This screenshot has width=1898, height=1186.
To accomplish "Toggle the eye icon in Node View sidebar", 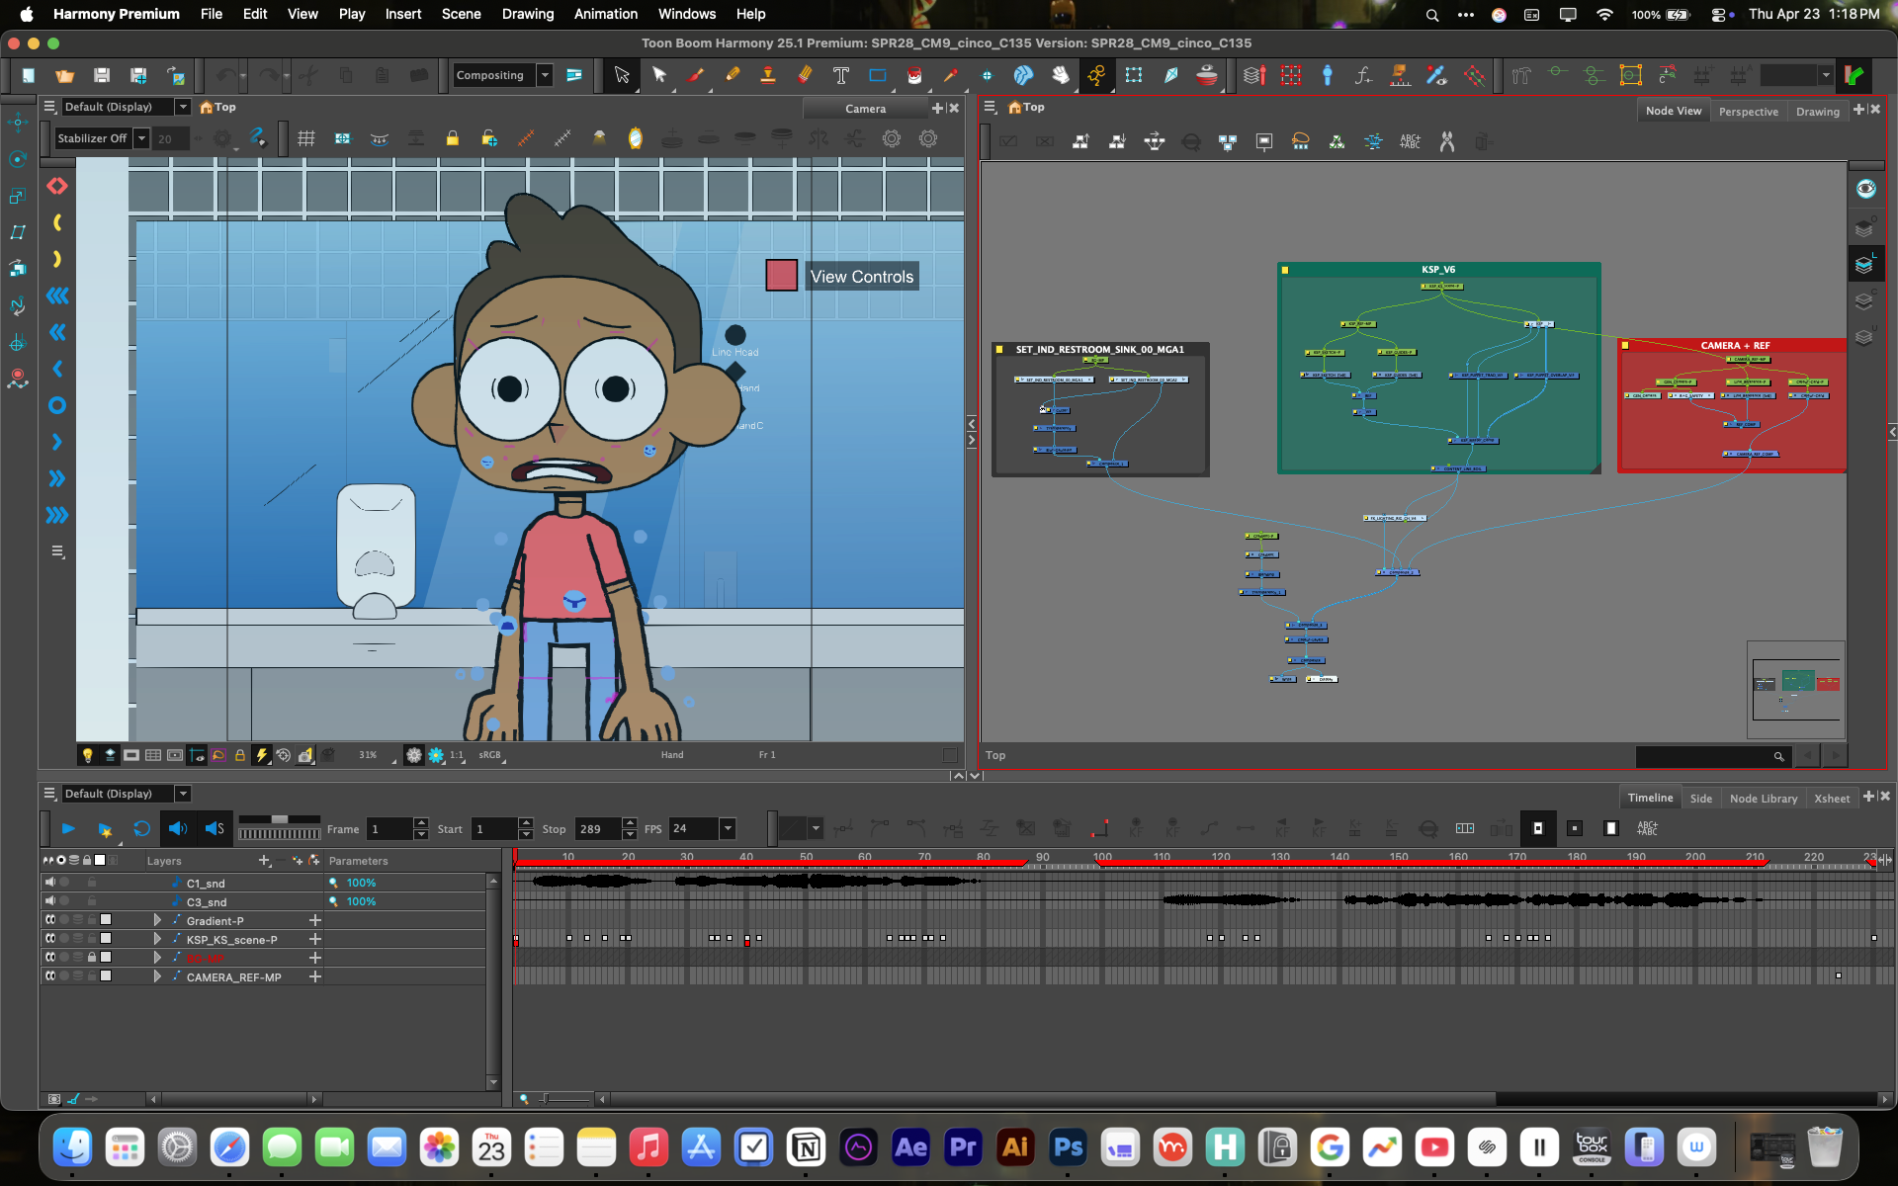I will [x=1865, y=189].
